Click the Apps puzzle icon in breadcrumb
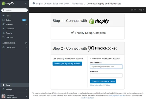This screenshot has height=99, width=146. tap(34, 4)
